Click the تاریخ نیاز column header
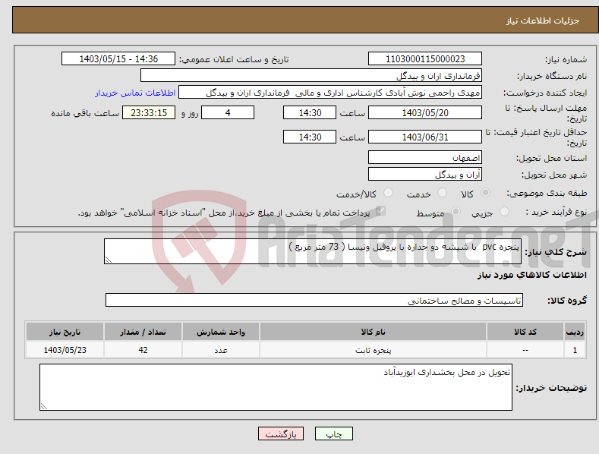Screen dimensions: 599x454 pos(65,332)
